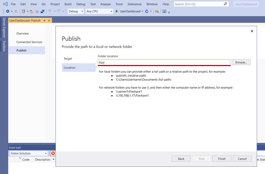Click the screenshot/live preview toolbar icon
The image size is (265, 174).
[x=164, y=11]
